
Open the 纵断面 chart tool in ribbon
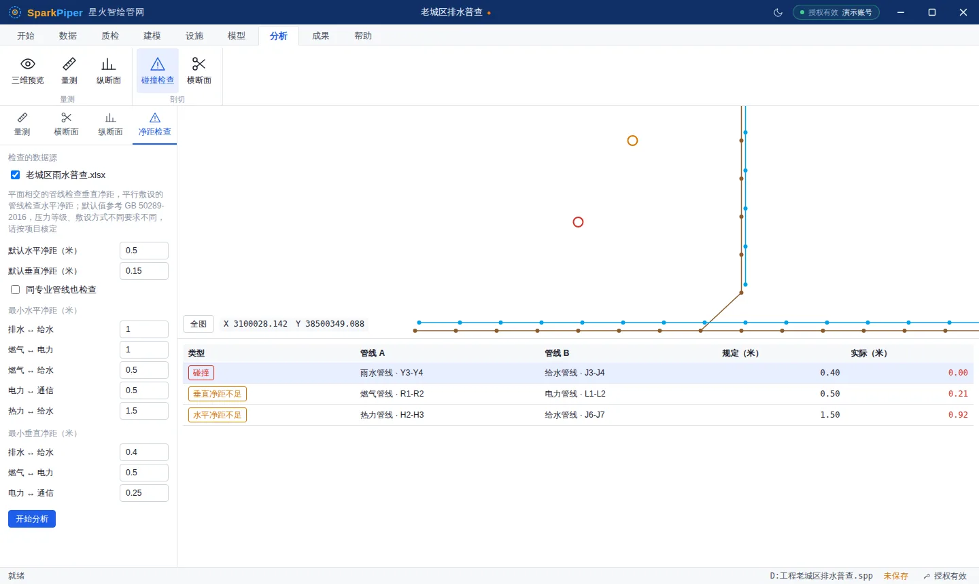(x=109, y=71)
